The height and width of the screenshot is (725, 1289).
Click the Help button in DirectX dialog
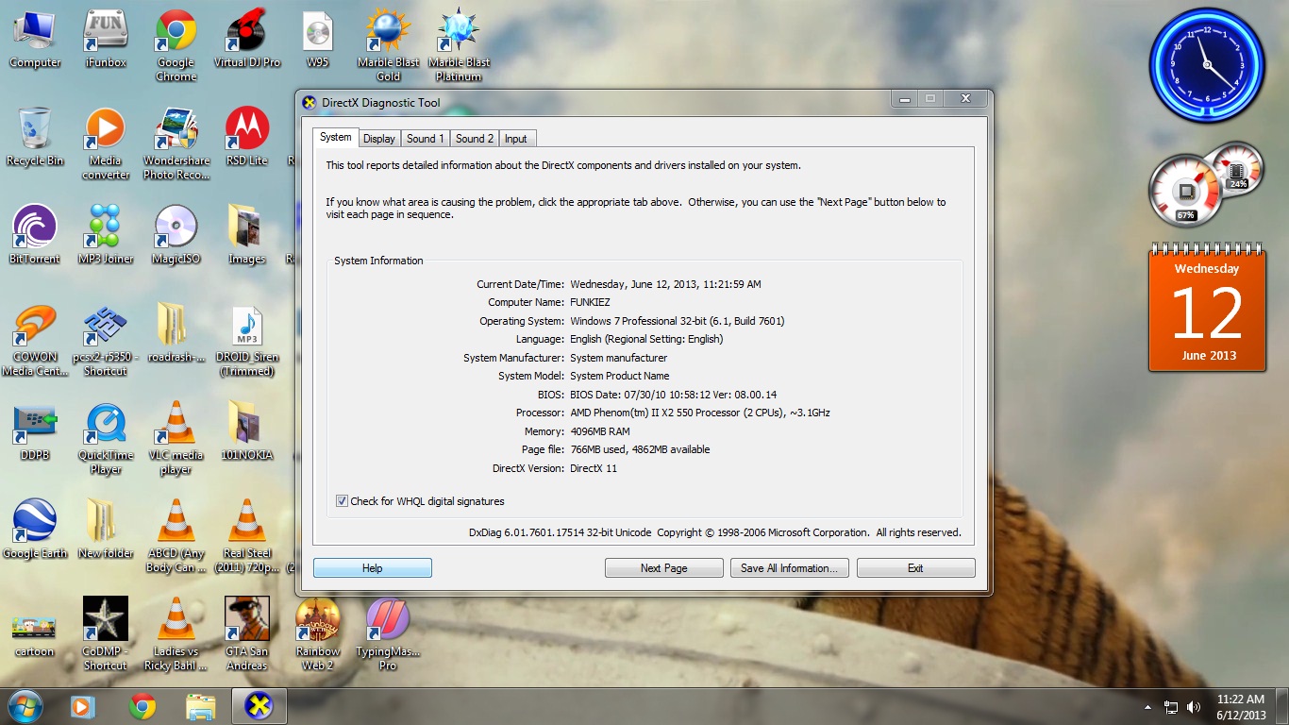(372, 568)
